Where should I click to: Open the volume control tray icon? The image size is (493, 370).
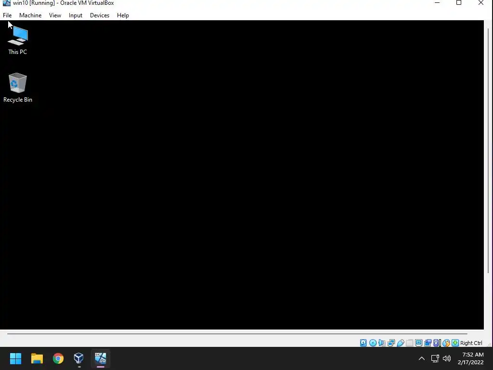(x=446, y=358)
